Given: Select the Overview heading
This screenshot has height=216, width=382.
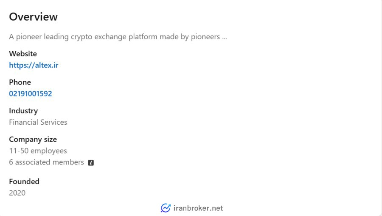Looking at the screenshot, I should click(33, 17).
